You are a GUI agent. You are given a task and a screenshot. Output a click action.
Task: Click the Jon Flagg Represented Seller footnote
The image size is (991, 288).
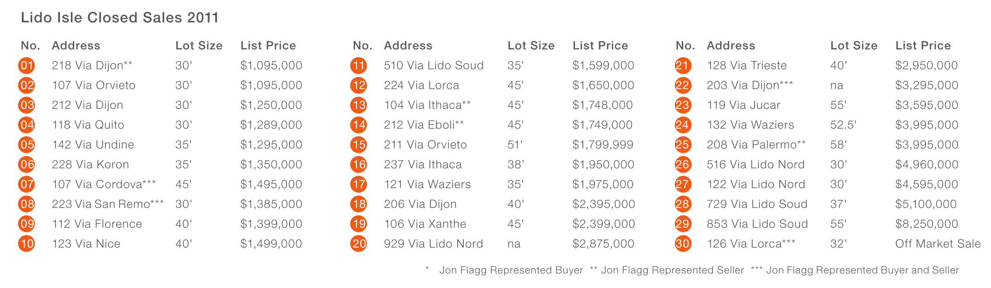coord(667,271)
